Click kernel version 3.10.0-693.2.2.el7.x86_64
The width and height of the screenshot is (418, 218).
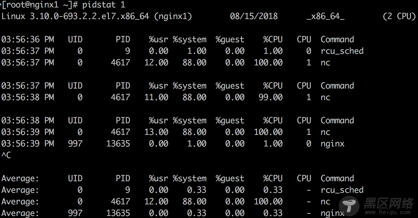(x=89, y=16)
